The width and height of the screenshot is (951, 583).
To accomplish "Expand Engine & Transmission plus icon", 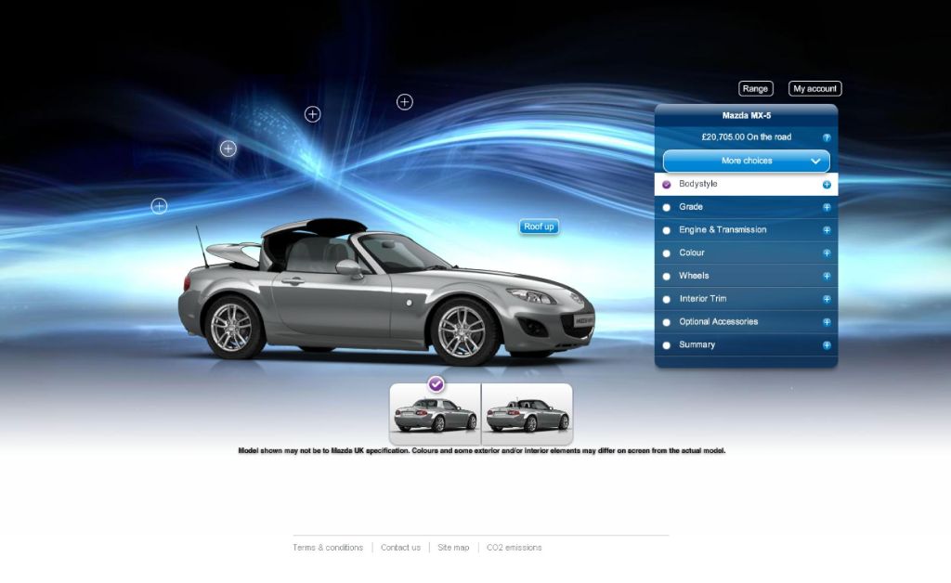I will click(x=827, y=230).
